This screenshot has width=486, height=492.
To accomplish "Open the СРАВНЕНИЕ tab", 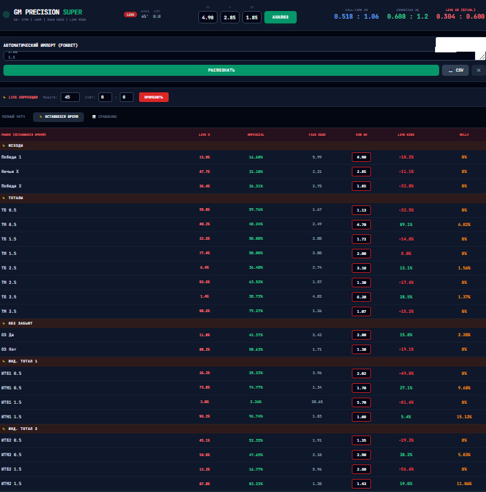I will (x=105, y=116).
